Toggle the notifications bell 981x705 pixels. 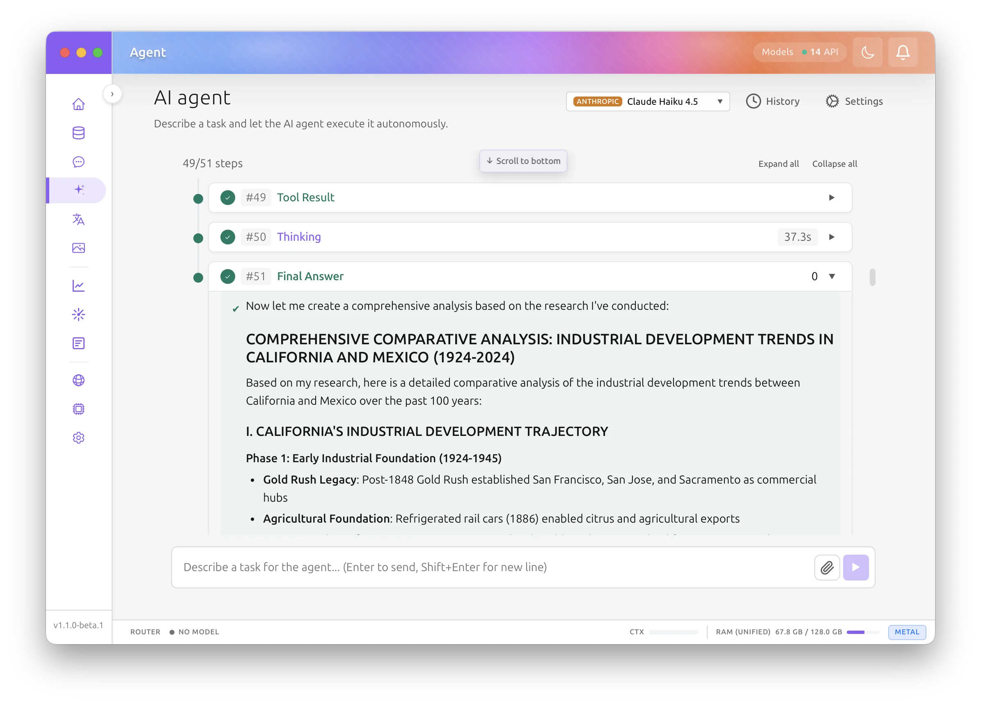[x=902, y=53]
